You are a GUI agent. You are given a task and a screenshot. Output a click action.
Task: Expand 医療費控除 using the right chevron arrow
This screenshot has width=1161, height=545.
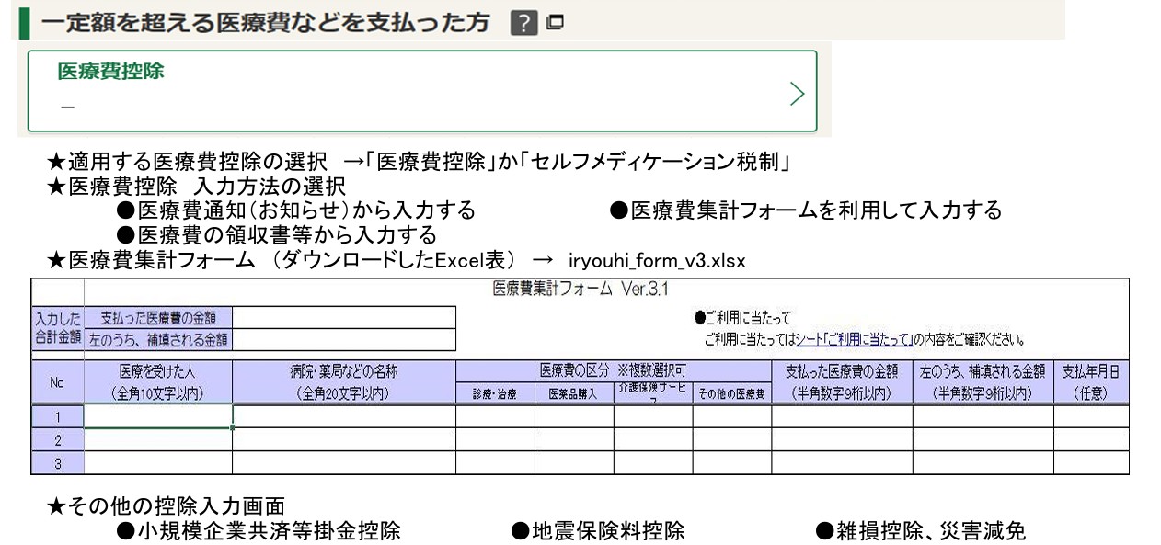click(x=797, y=93)
